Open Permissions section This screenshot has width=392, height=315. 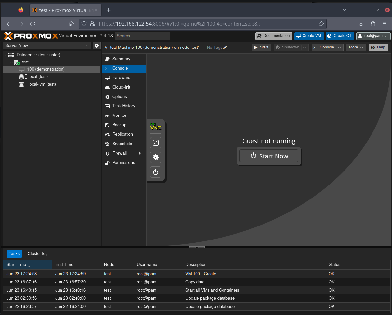124,163
